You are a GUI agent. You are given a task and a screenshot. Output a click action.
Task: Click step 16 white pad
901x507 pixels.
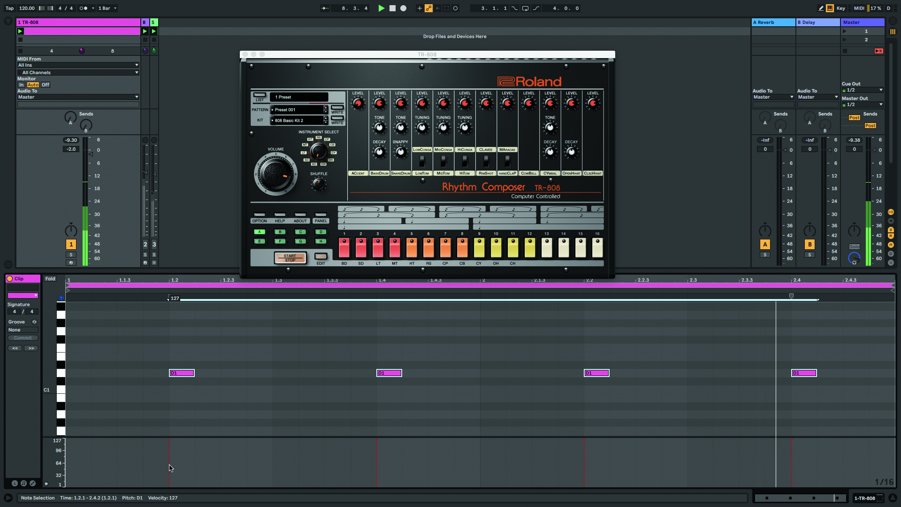[x=597, y=247]
